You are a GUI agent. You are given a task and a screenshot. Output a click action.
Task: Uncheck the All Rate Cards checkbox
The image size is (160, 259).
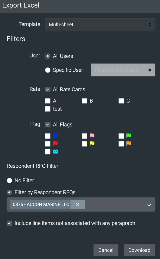coord(48,90)
